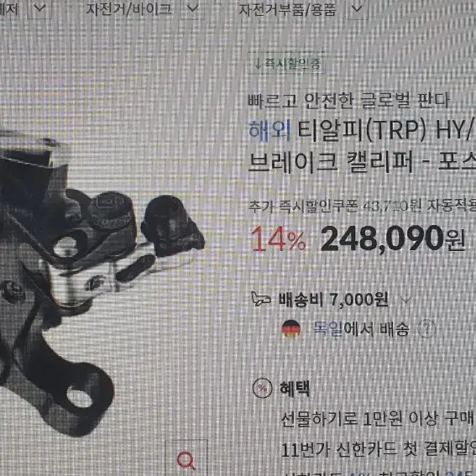Expand the 배송비 7,000원 shipping details chevron

tap(405, 300)
